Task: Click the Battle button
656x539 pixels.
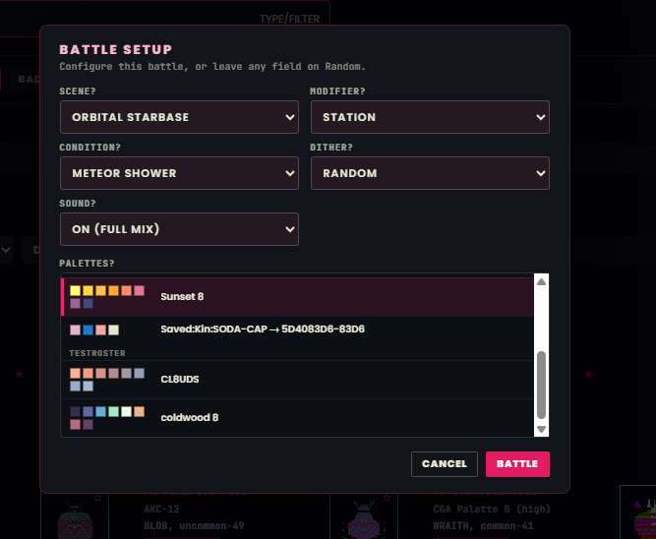Action: click(517, 464)
